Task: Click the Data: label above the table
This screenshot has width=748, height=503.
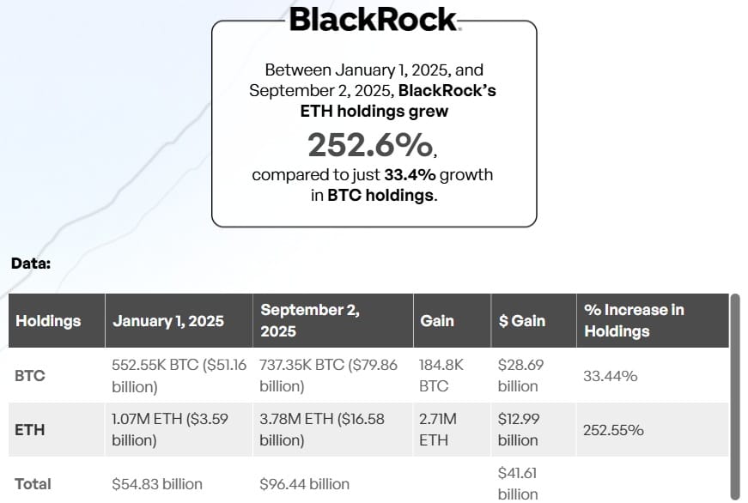Action: pos(31,264)
